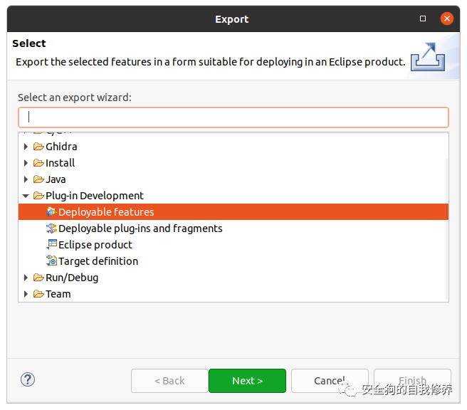This screenshot has height=410, width=467.
Task: Click the Plug-in Development folder icon
Action: 38,196
